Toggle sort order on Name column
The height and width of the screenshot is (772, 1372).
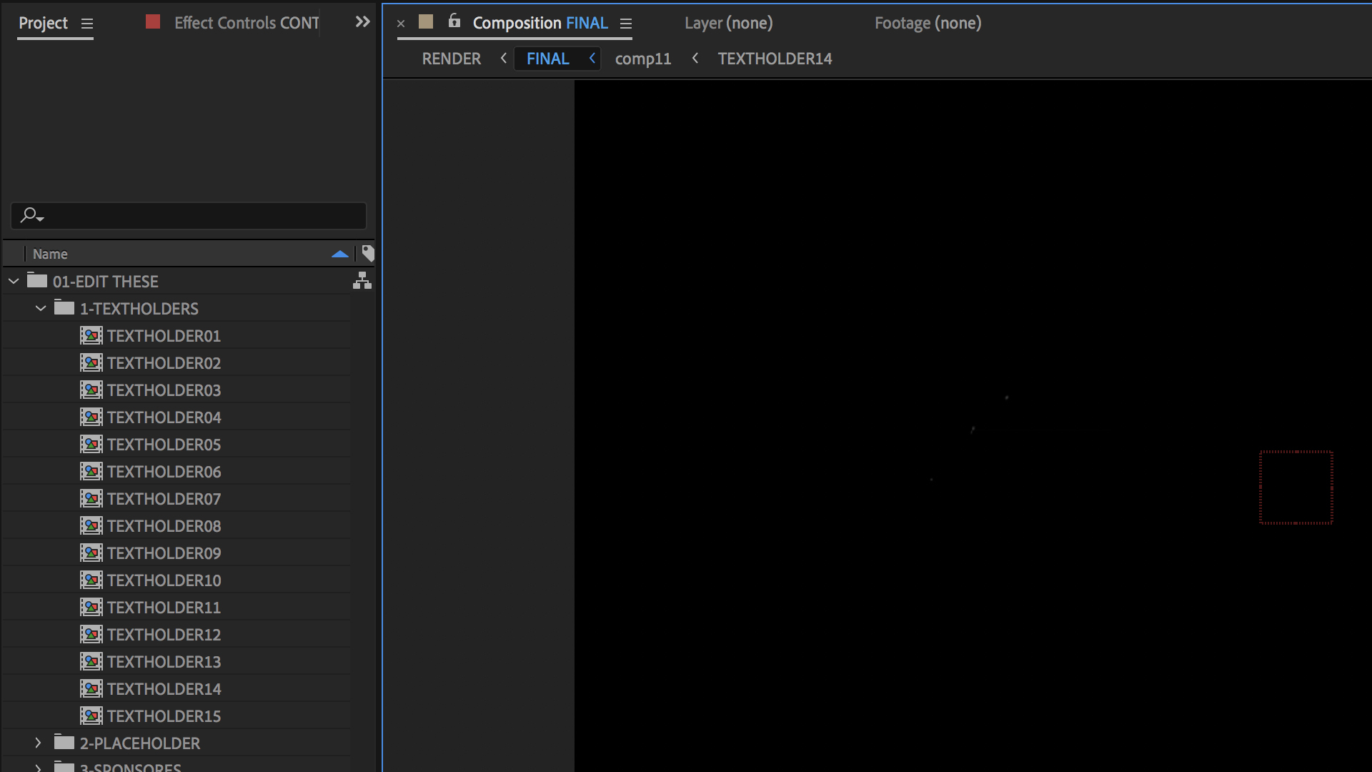pos(340,254)
